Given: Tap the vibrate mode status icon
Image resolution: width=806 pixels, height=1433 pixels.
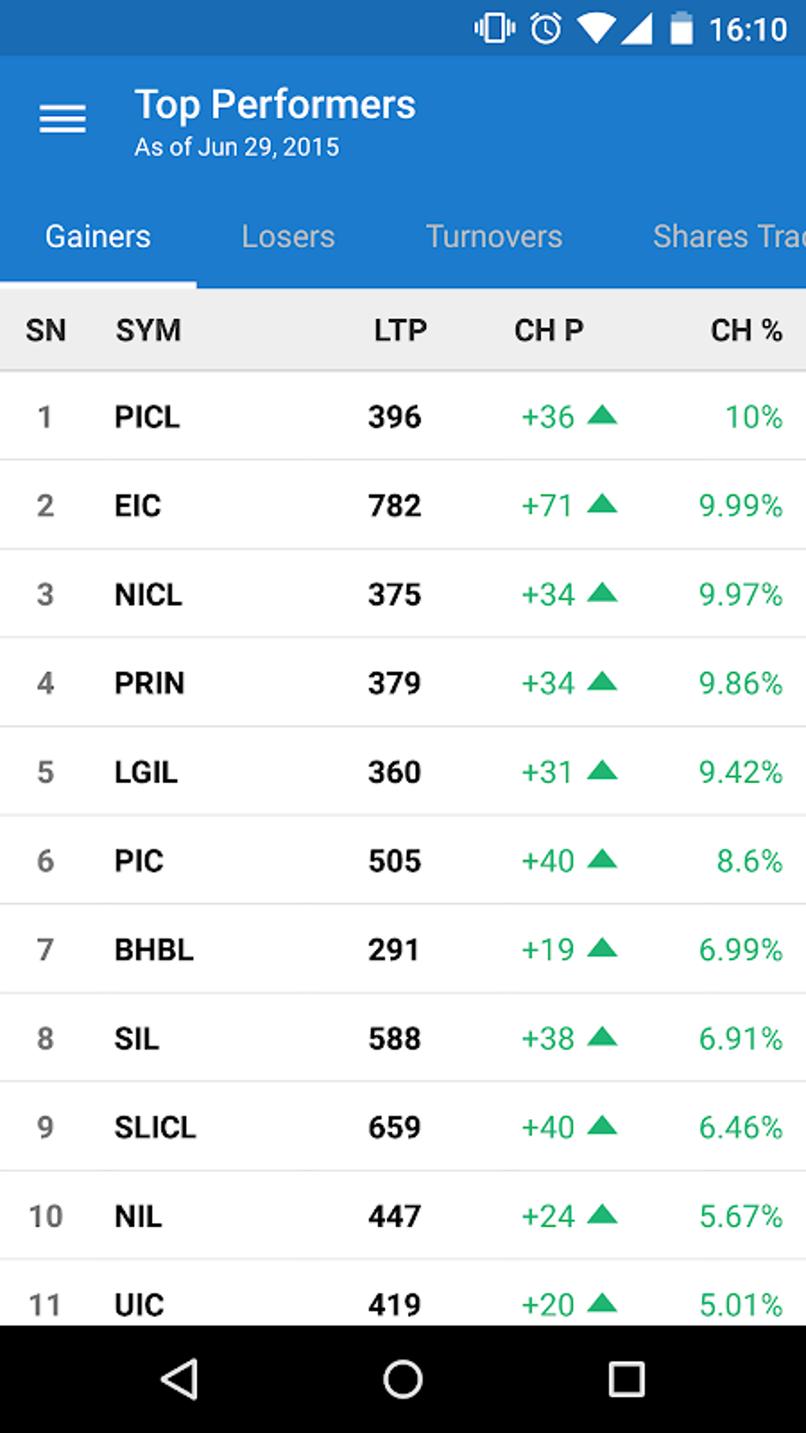Looking at the screenshot, I should click(x=495, y=29).
